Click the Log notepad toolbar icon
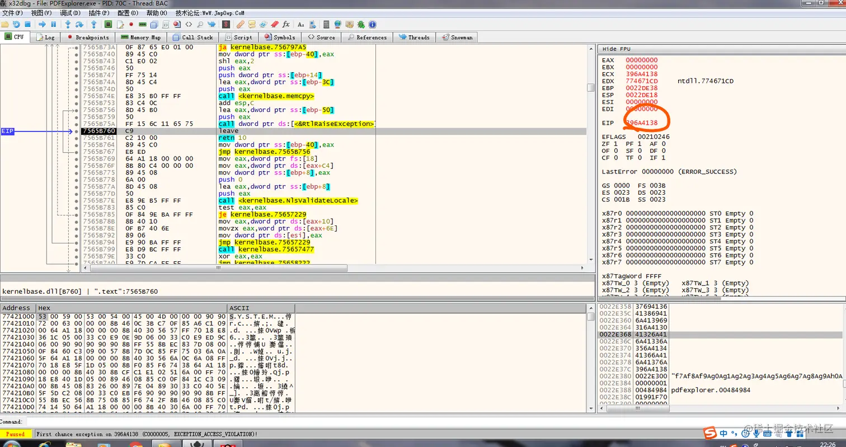The width and height of the screenshot is (846, 447). (x=120, y=24)
